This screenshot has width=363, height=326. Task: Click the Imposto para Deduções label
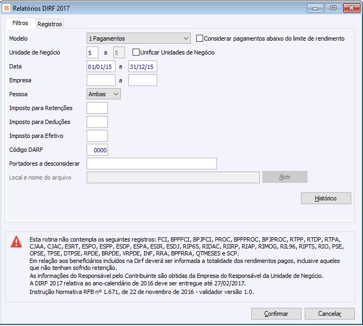coord(40,122)
